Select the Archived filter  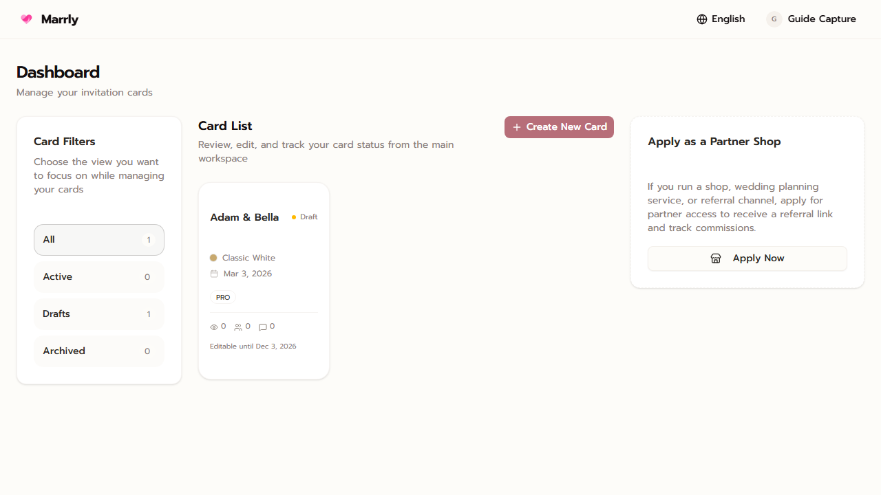click(x=98, y=351)
